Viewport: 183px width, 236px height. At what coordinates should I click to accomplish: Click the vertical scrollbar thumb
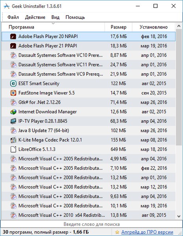point(179,87)
